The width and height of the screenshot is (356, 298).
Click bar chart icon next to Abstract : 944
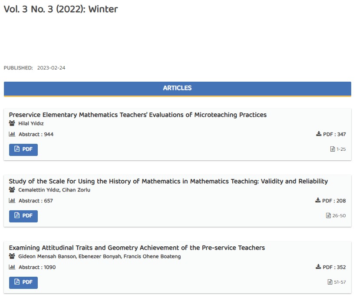12,134
